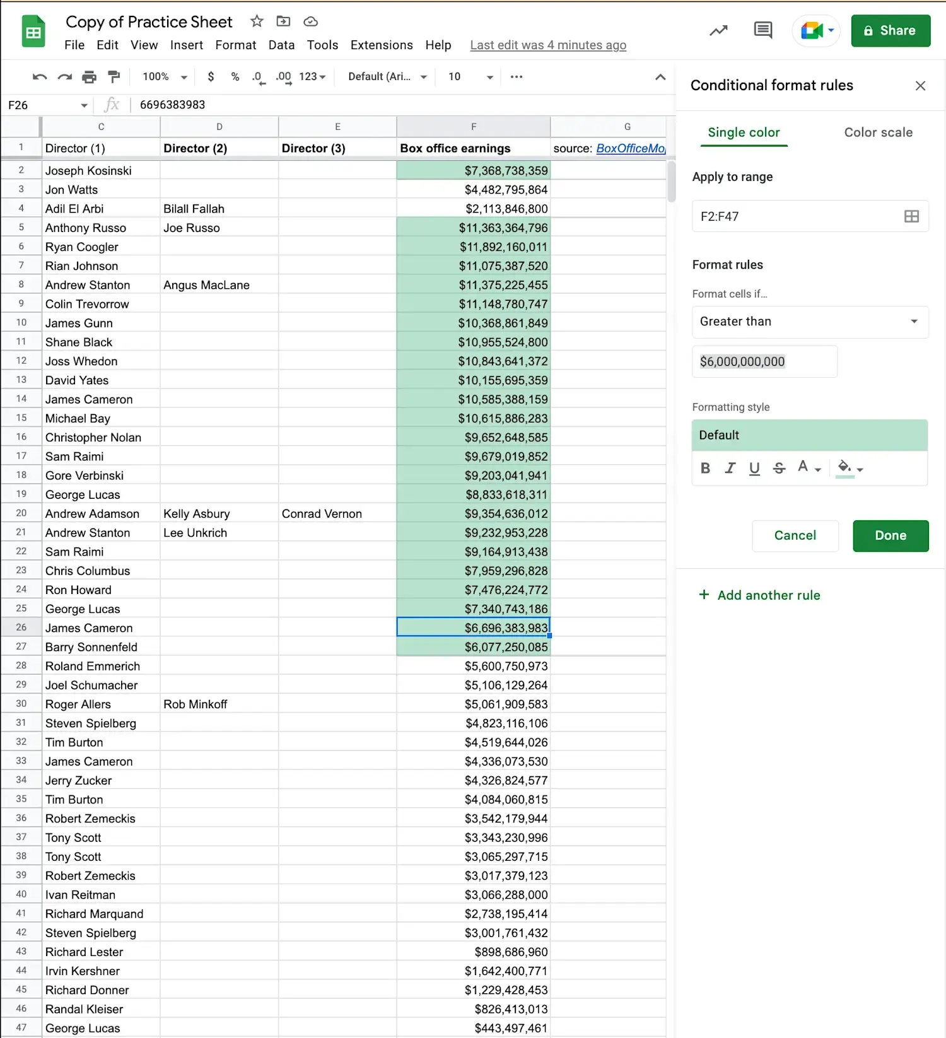
Task: Click the F2:F47 apply to range field
Action: point(810,216)
